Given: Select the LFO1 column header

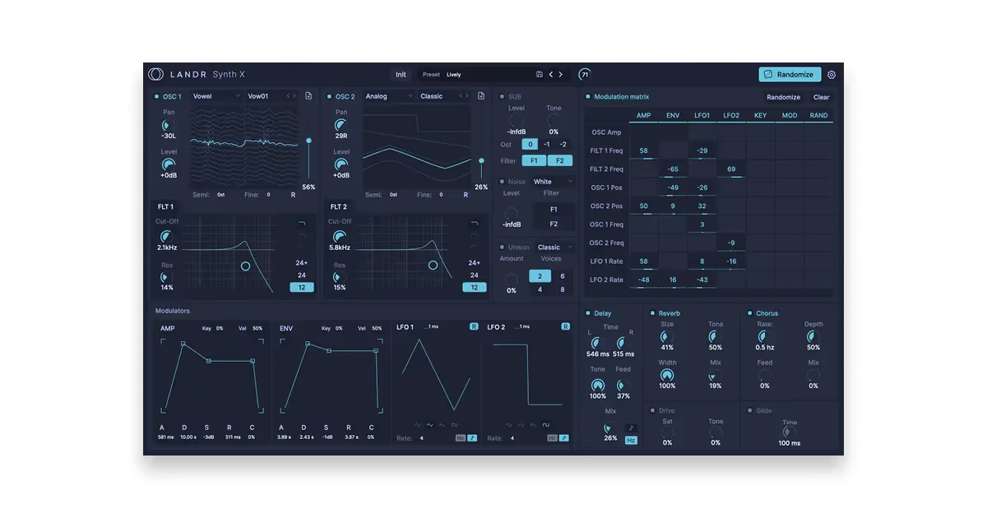Looking at the screenshot, I should click(x=702, y=115).
